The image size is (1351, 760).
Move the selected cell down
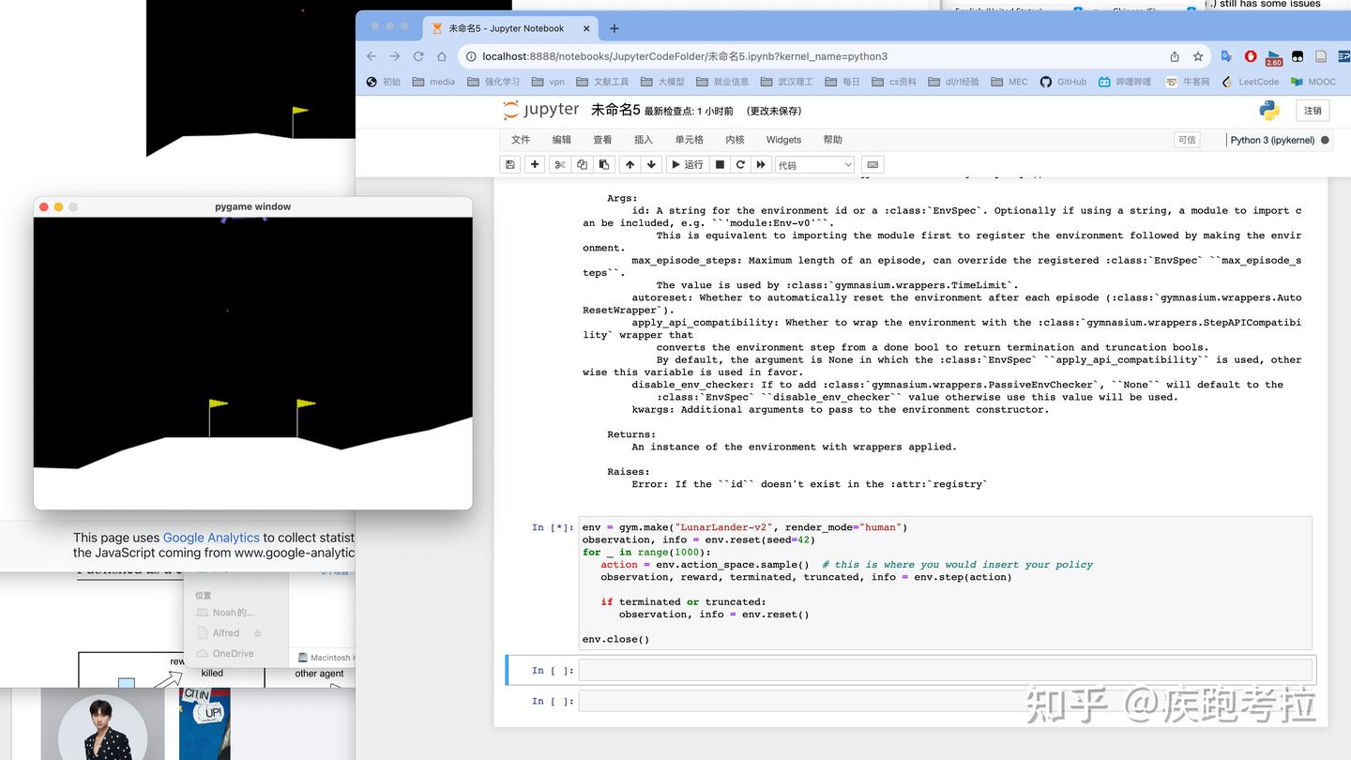651,165
